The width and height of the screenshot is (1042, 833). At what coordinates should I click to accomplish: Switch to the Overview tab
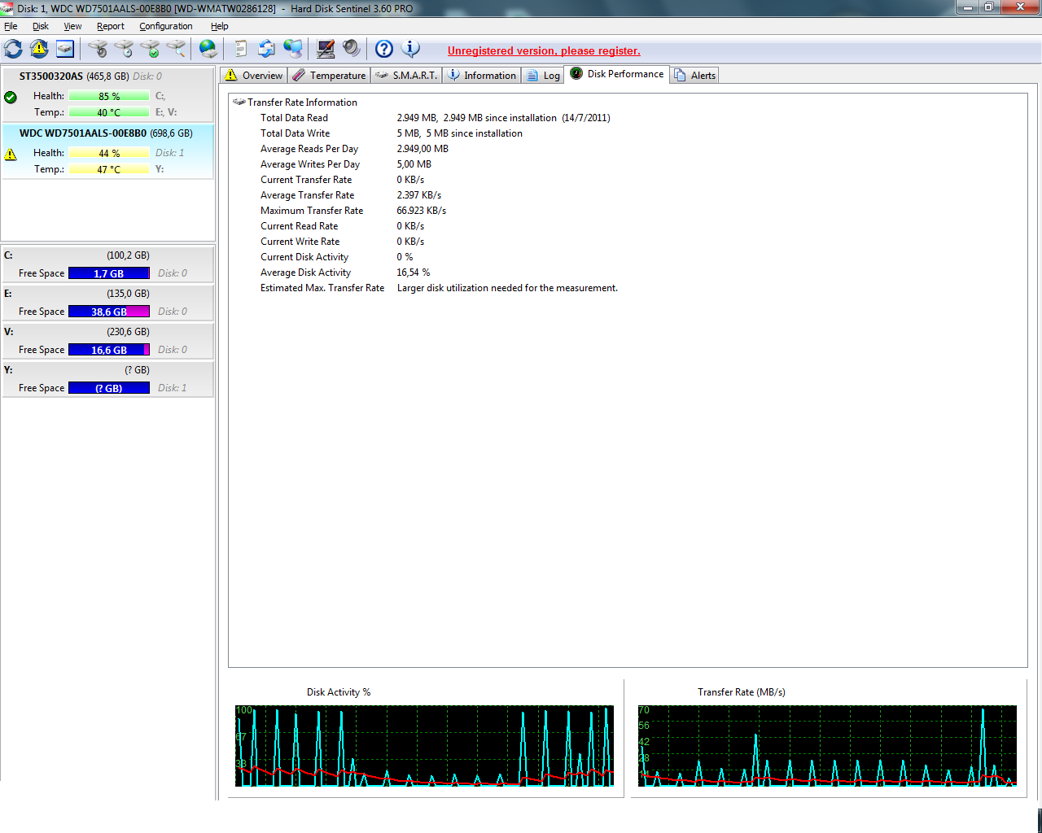coord(254,75)
